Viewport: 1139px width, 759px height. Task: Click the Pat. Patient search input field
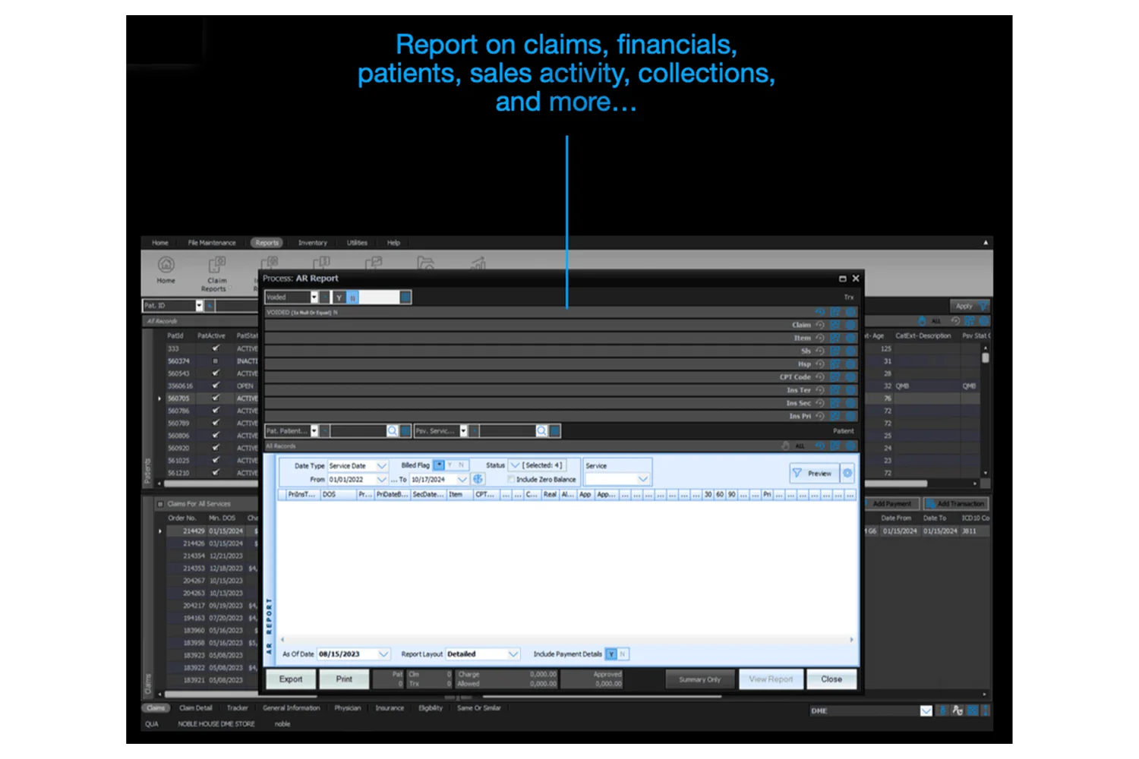pos(358,431)
